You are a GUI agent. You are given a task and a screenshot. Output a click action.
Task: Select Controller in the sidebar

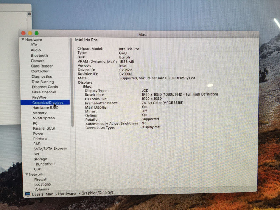coord(40,71)
